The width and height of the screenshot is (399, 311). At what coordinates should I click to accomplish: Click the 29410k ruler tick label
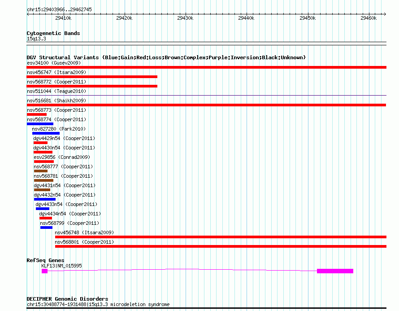point(63,18)
